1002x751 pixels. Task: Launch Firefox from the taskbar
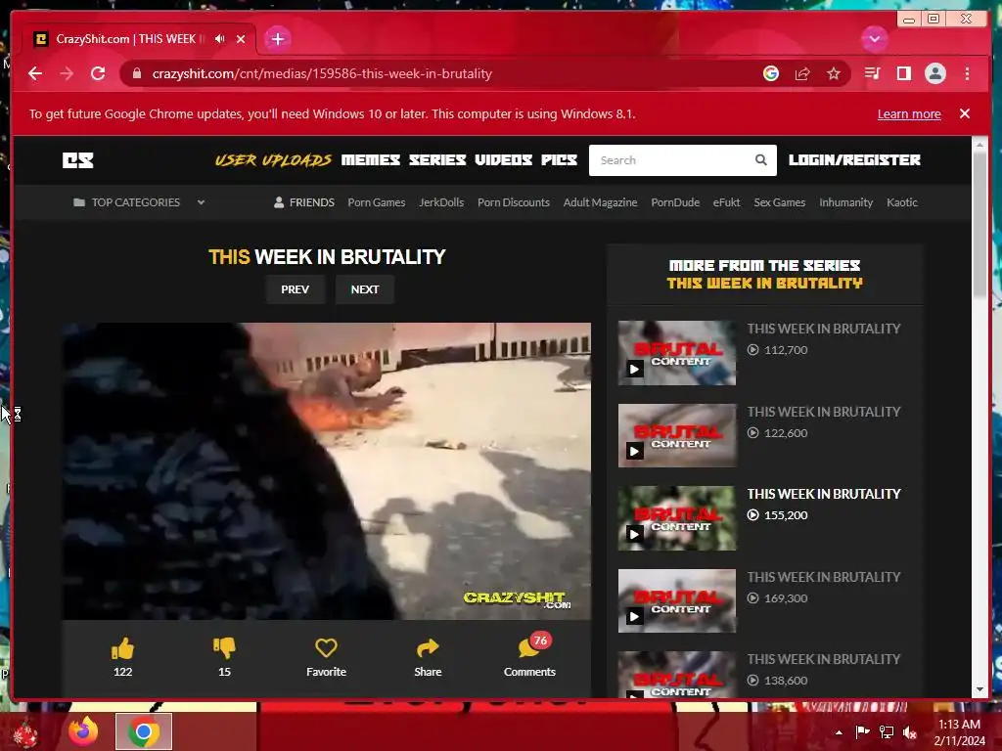tap(83, 731)
